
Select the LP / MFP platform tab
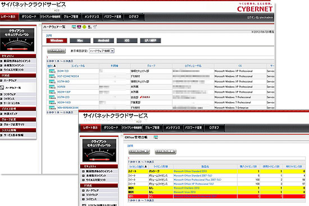coord(151,40)
